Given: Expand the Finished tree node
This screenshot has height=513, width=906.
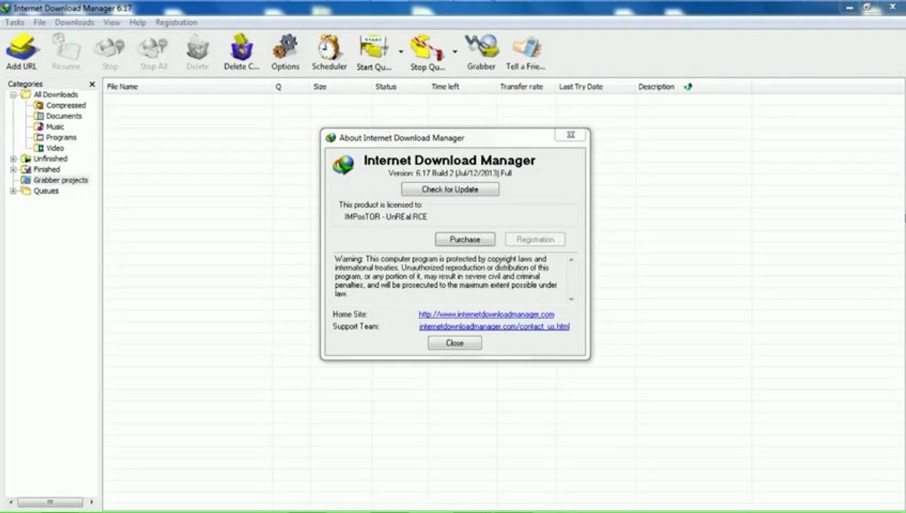Looking at the screenshot, I should coord(13,170).
